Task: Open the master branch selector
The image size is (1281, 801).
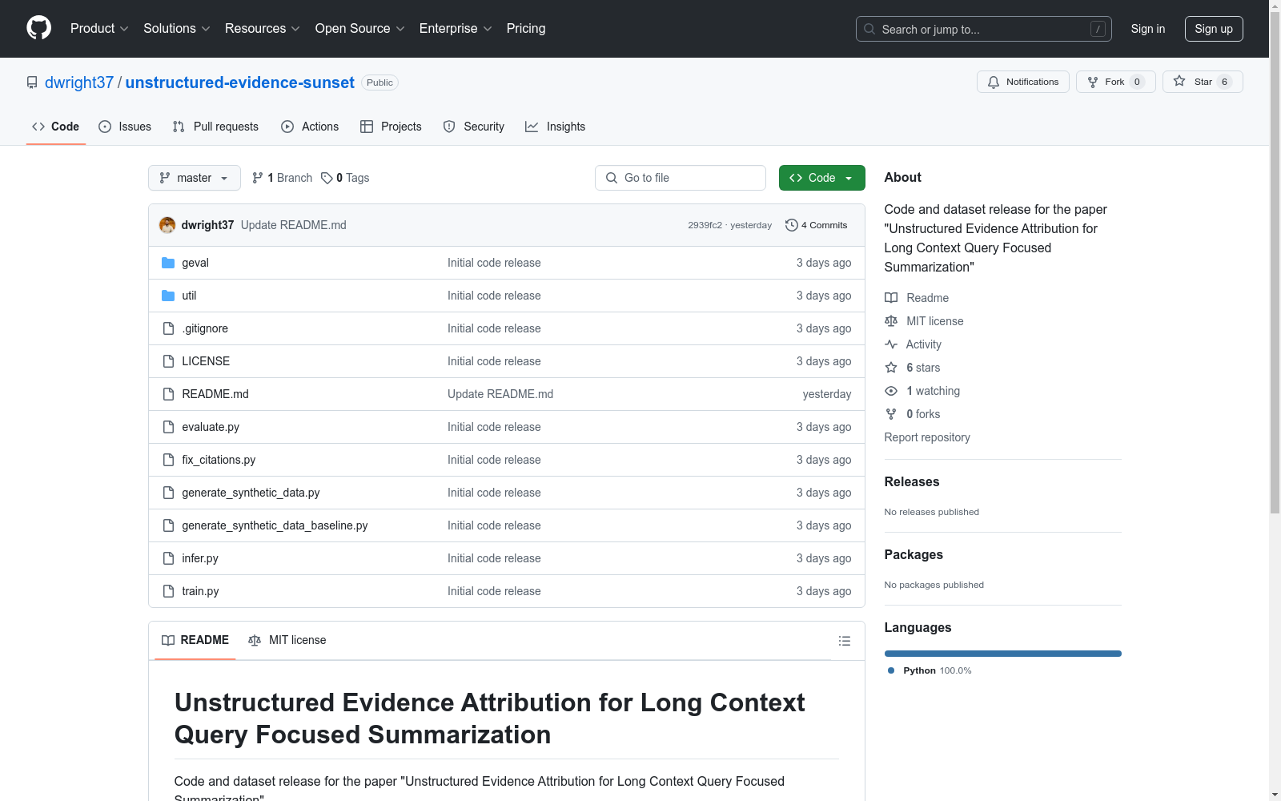Action: point(195,178)
